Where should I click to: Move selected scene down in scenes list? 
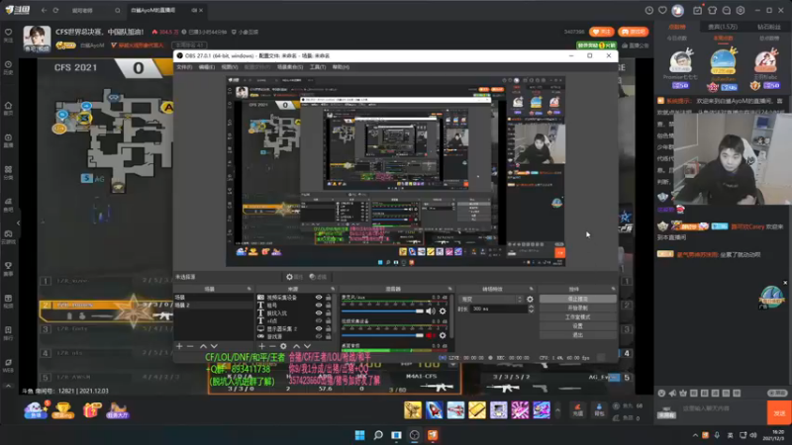(214, 346)
